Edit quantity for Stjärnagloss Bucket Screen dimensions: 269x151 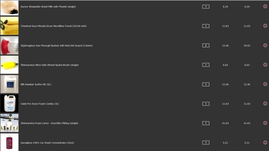[x=206, y=45]
